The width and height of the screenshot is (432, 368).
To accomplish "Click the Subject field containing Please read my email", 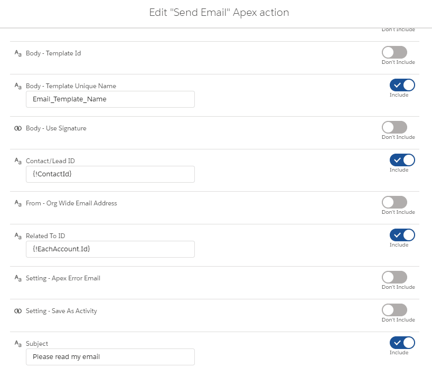I will (x=110, y=357).
